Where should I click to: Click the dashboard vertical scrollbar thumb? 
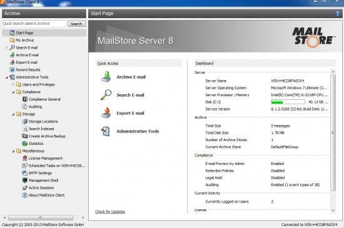(333, 132)
